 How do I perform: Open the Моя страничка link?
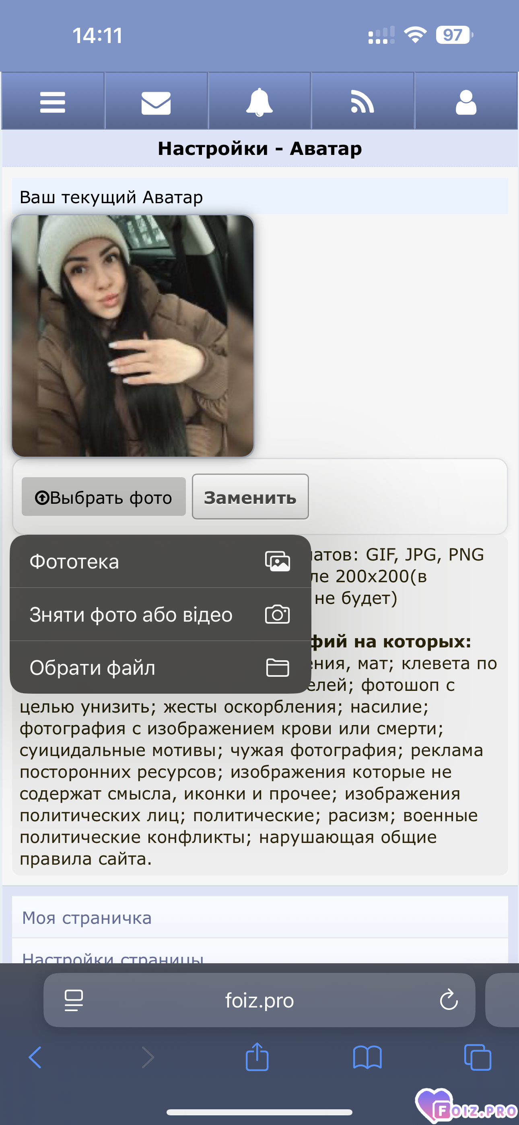coord(87,917)
